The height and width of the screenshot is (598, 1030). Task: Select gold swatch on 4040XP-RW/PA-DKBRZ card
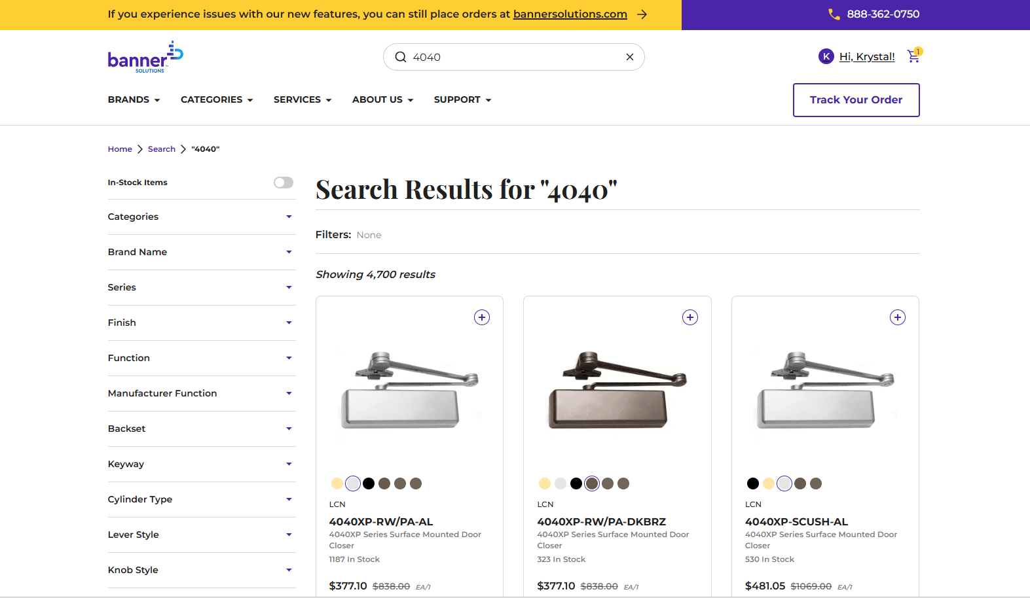tap(545, 484)
